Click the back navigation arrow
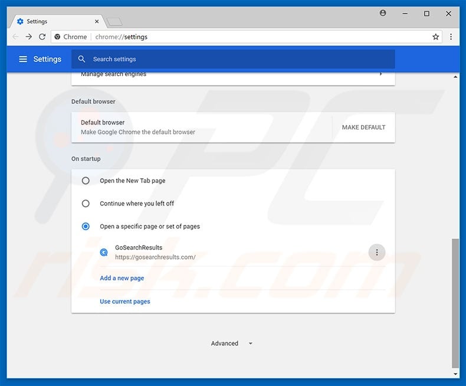Screen dimensions: 466x386 [15, 37]
